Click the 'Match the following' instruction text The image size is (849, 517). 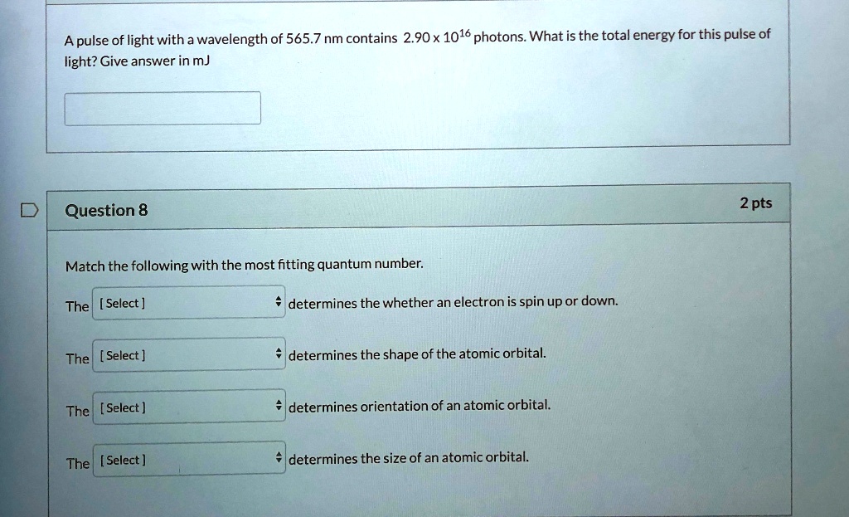click(x=245, y=266)
